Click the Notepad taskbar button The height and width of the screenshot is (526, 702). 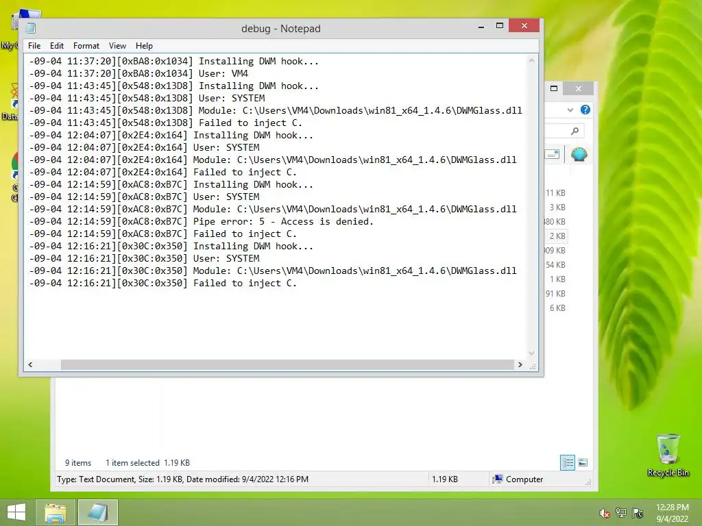pos(97,512)
